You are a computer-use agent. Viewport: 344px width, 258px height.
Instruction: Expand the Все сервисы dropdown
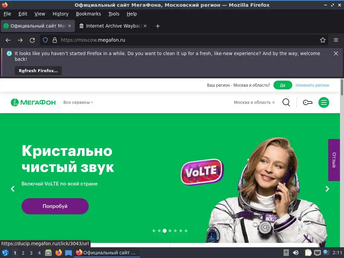(78, 102)
